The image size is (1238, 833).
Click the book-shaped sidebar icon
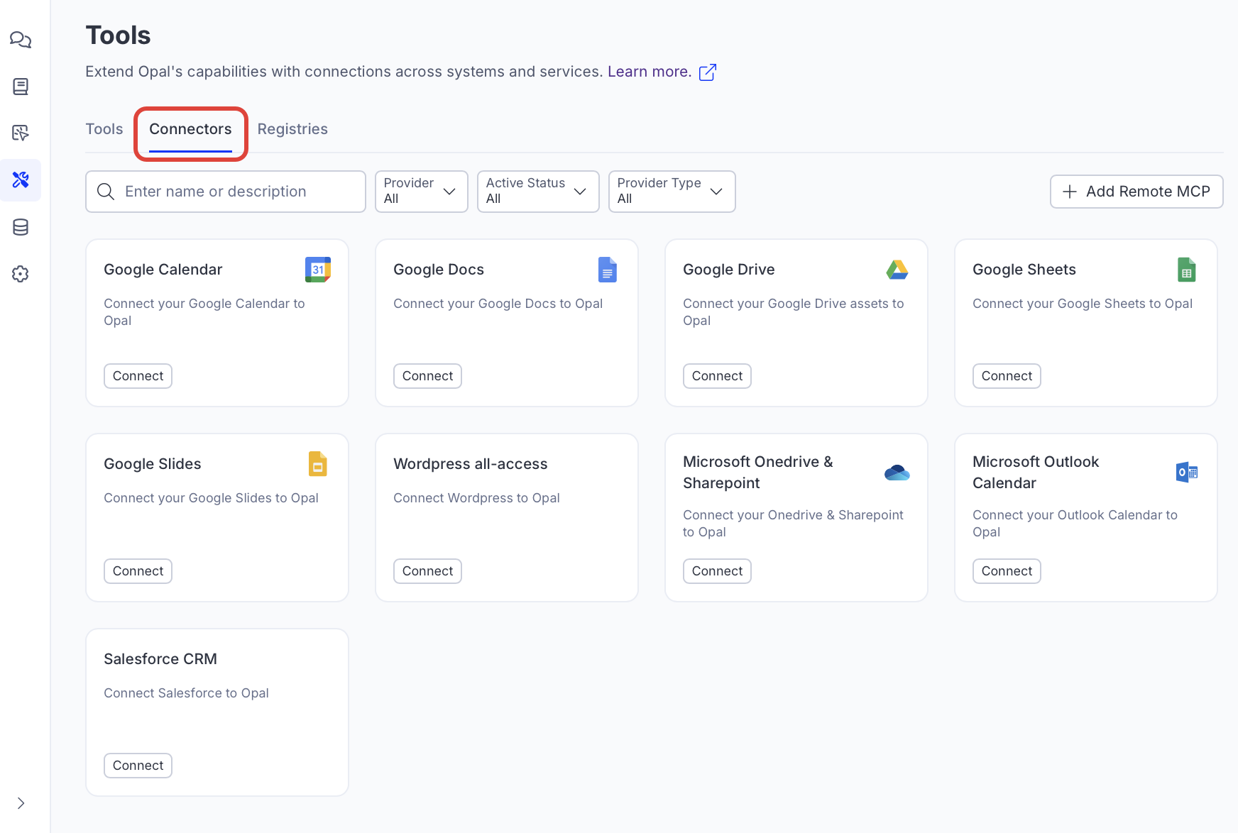(x=21, y=87)
